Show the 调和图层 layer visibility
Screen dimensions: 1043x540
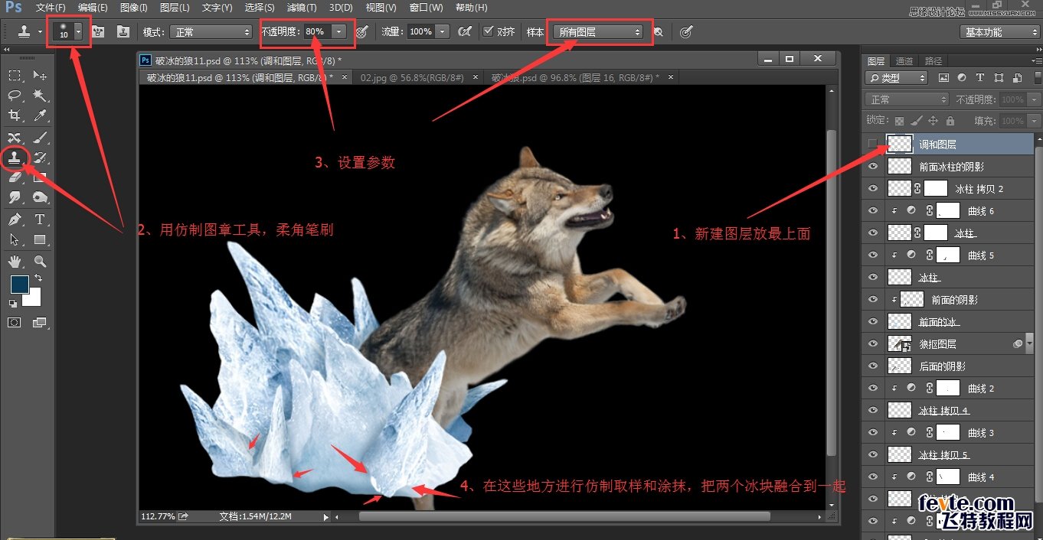pyautogui.click(x=872, y=144)
